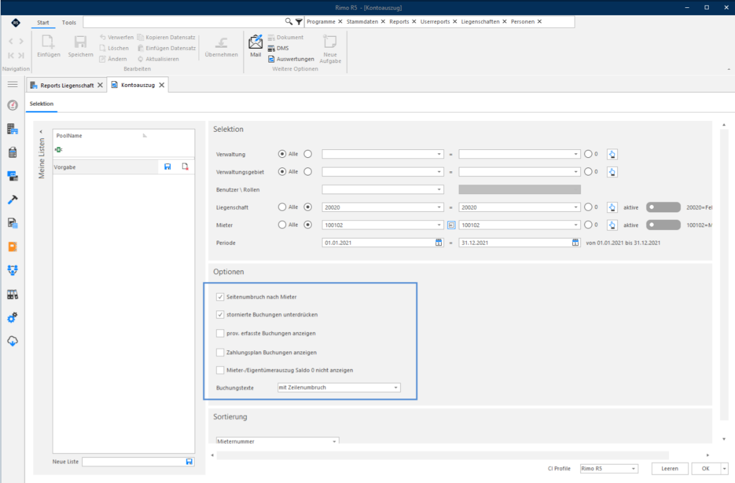Check Zahlungsplan Buchungen anzeigen

[220, 352]
